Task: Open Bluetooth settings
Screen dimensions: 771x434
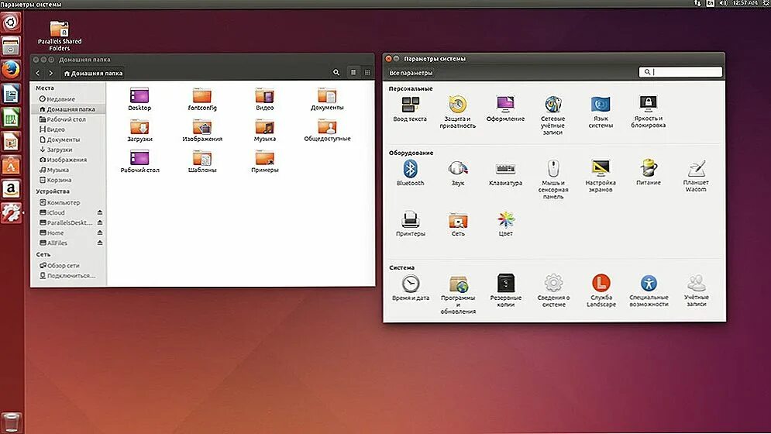Action: pos(410,173)
